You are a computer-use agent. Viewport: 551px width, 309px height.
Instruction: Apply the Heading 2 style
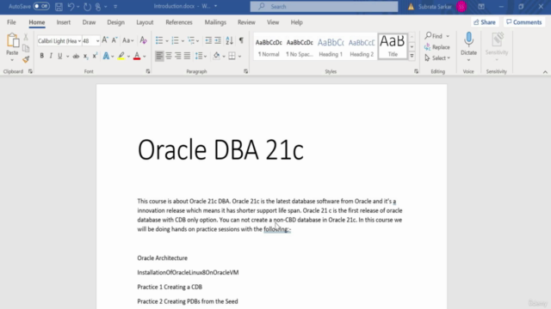coord(362,47)
